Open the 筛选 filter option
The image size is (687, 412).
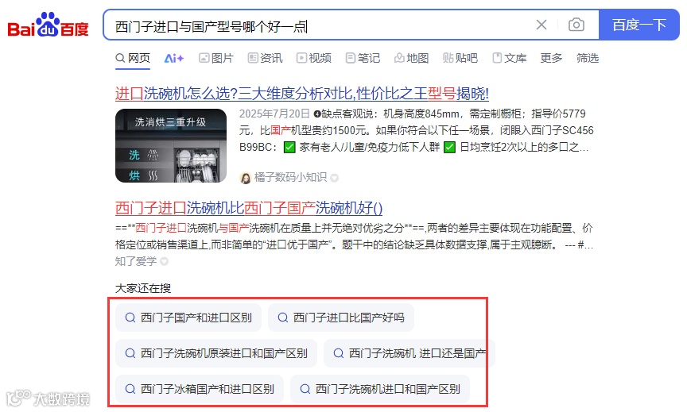click(588, 58)
